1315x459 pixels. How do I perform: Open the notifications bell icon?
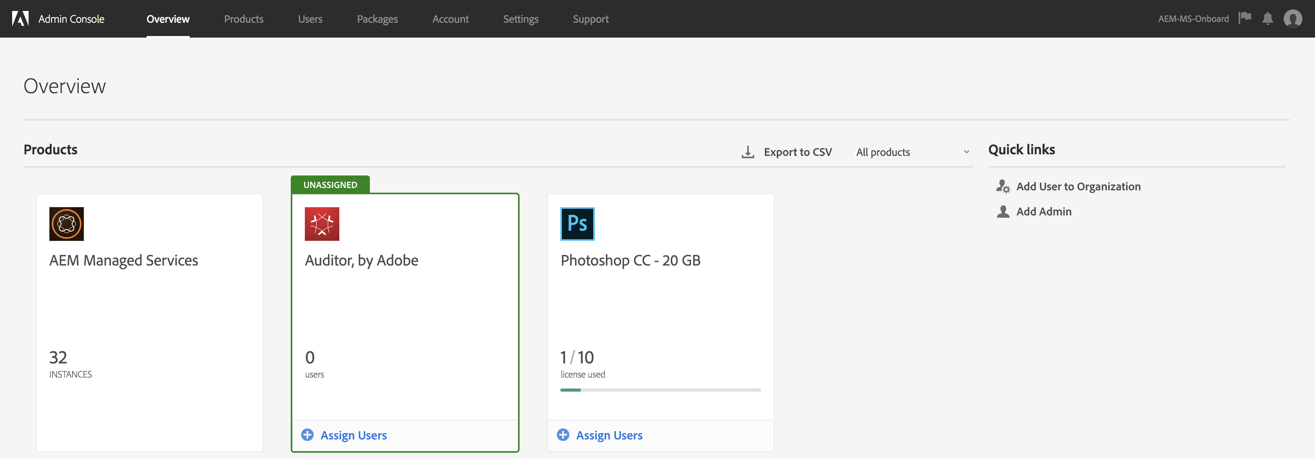1267,19
